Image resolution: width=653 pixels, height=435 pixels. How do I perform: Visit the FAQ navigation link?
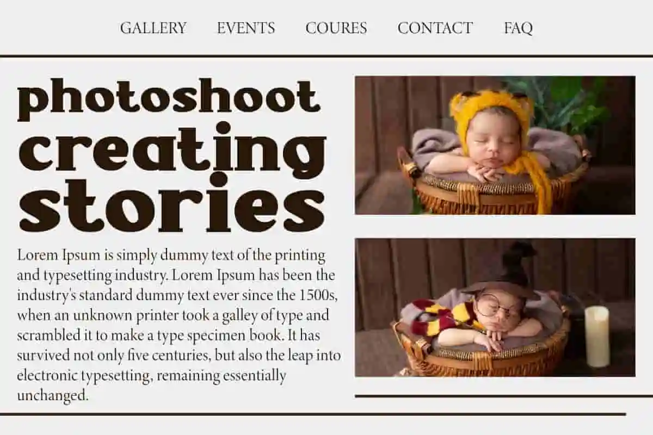[x=518, y=28]
